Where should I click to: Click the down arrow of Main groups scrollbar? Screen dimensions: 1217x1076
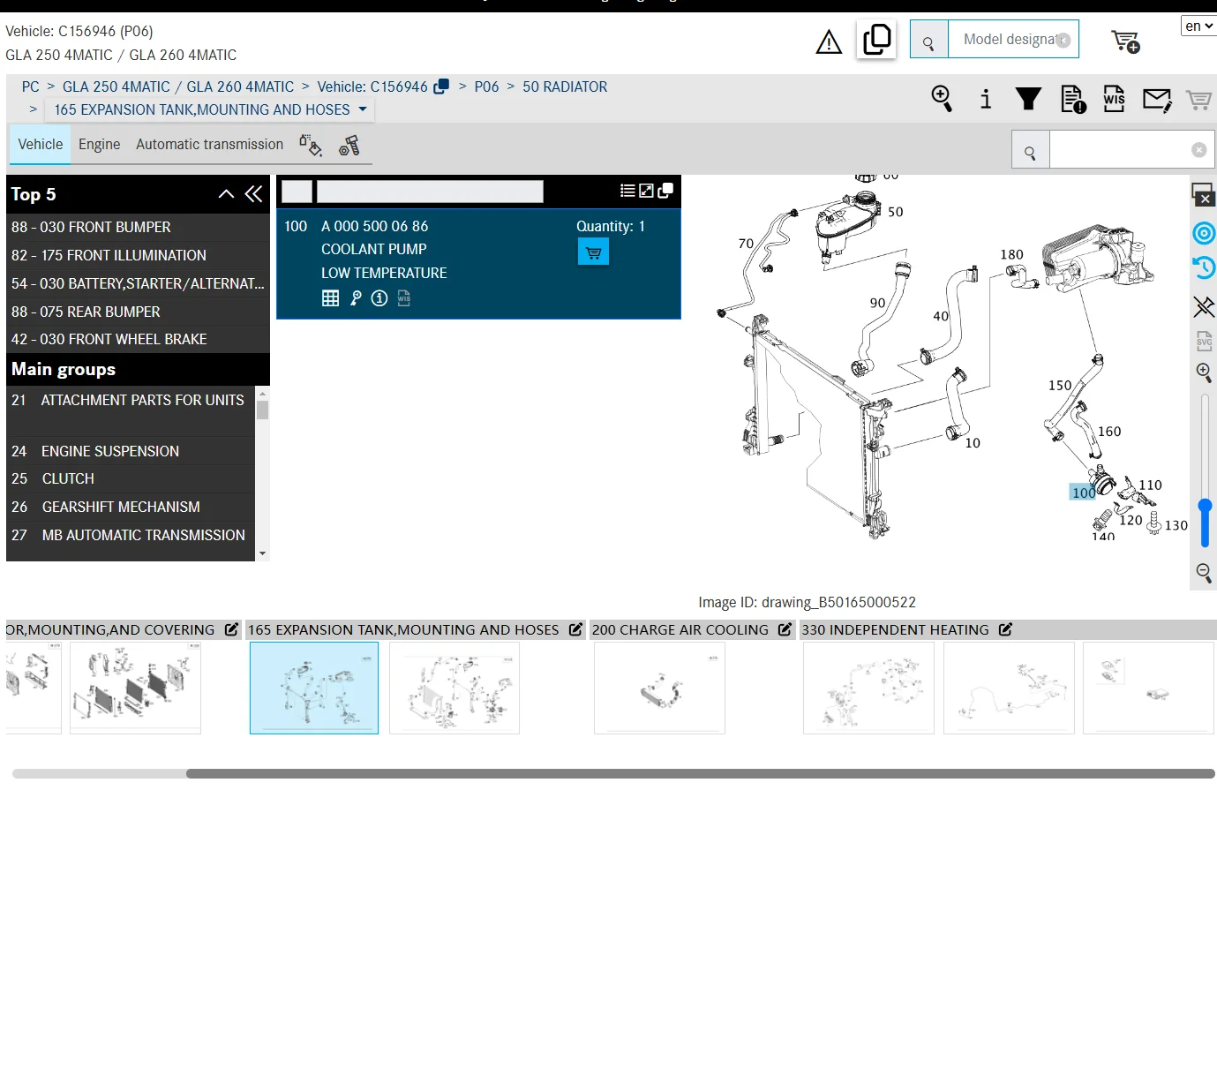[x=262, y=553]
